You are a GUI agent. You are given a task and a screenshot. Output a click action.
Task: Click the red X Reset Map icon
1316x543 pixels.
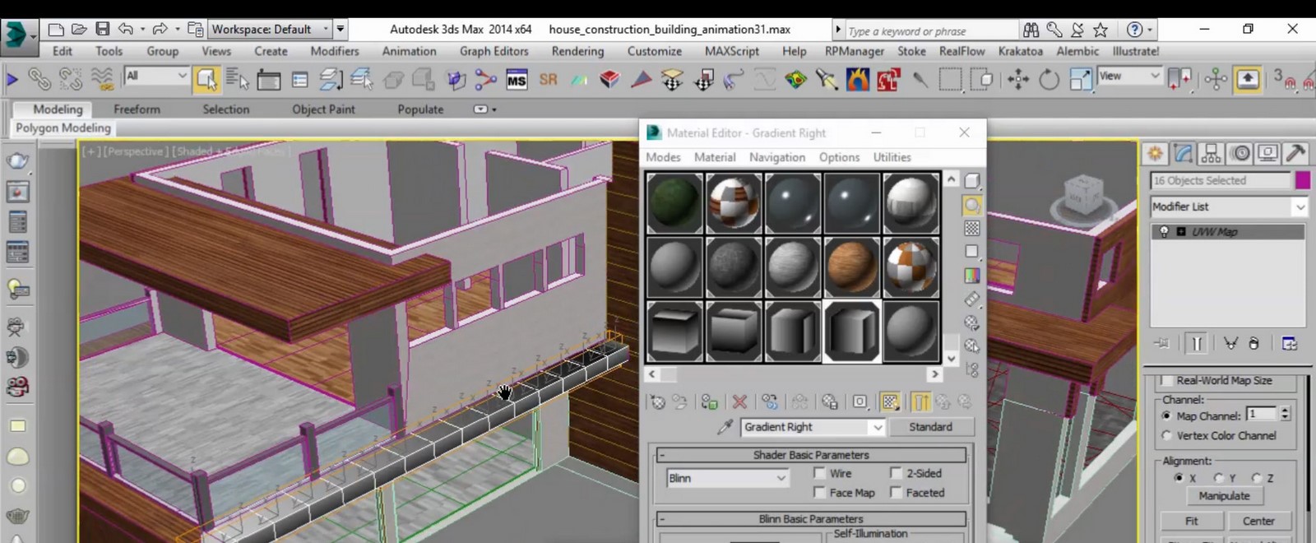coord(739,402)
